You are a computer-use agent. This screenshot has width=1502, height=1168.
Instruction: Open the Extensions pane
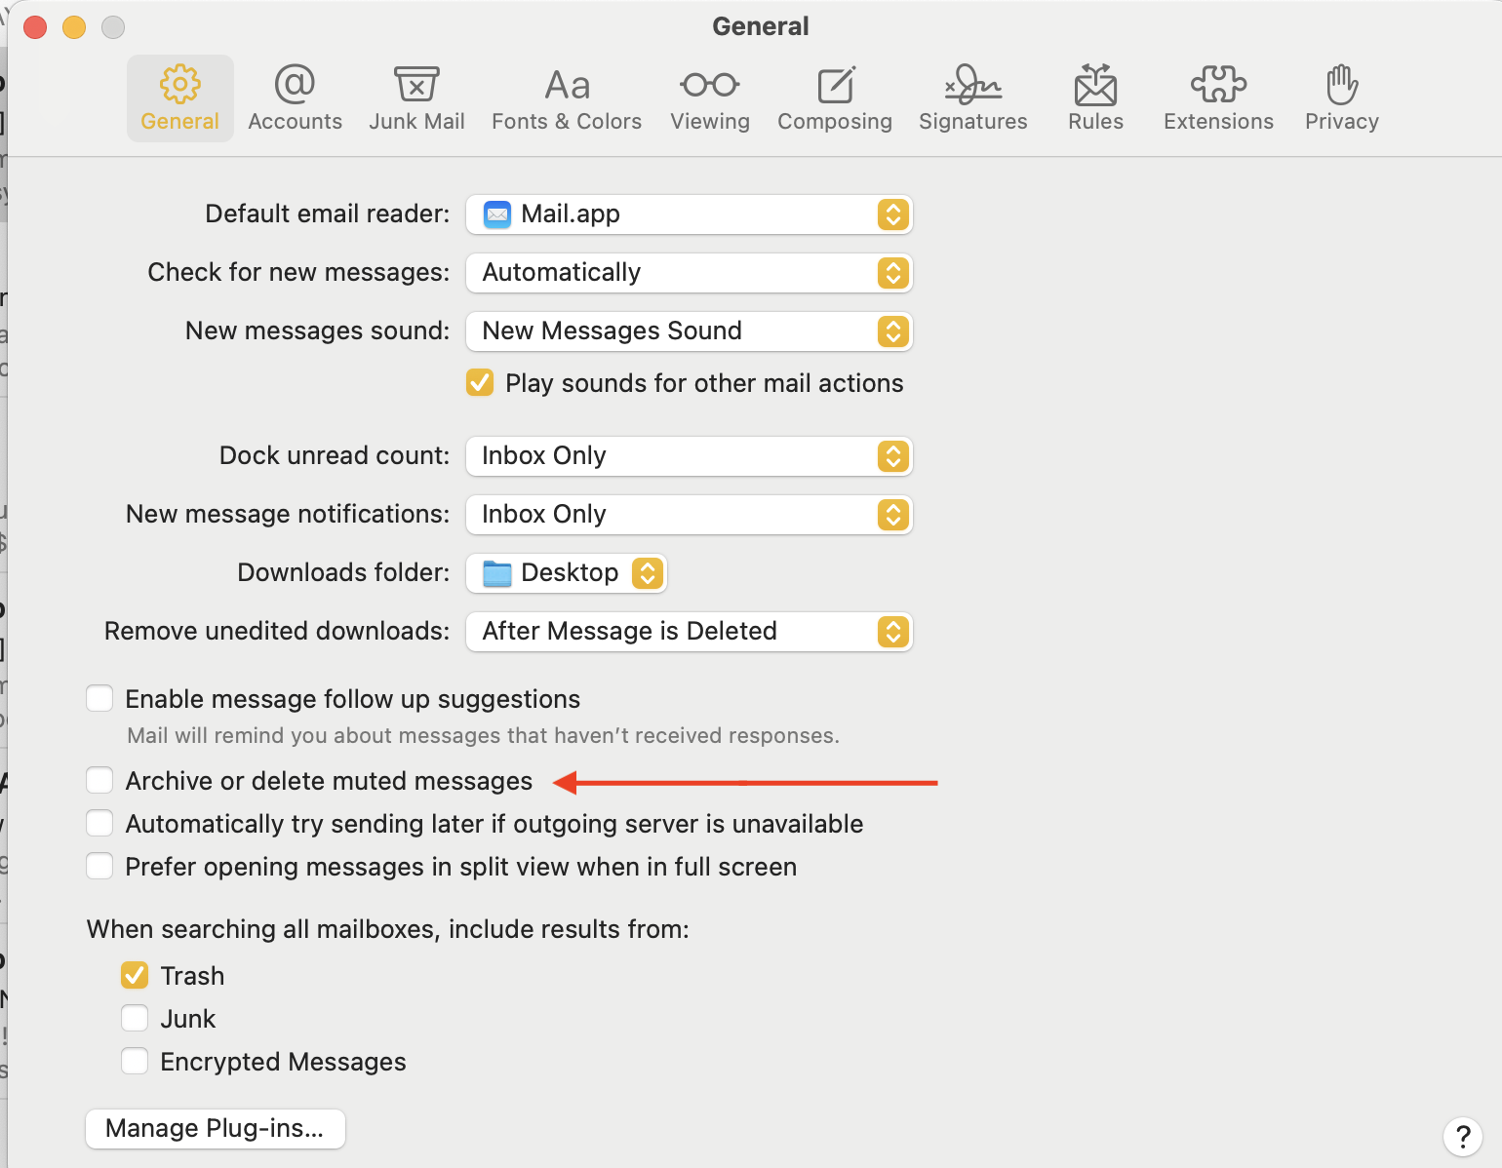1218,97
